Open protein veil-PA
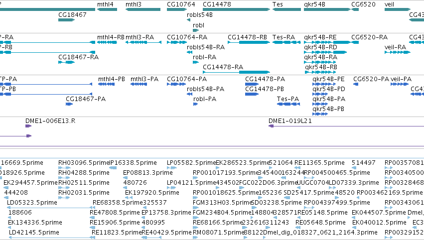Screen dimensions: 424x240 [401, 79]
